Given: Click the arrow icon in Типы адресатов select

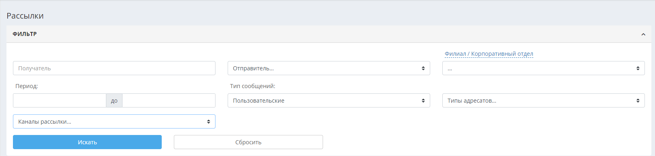Looking at the screenshot, I should (638, 101).
